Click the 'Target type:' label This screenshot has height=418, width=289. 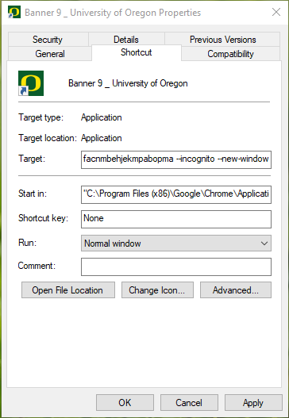tap(40, 117)
